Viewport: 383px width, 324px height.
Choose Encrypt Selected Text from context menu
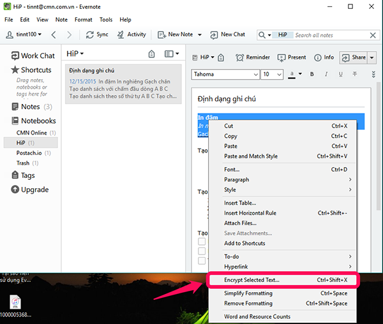pos(283,280)
